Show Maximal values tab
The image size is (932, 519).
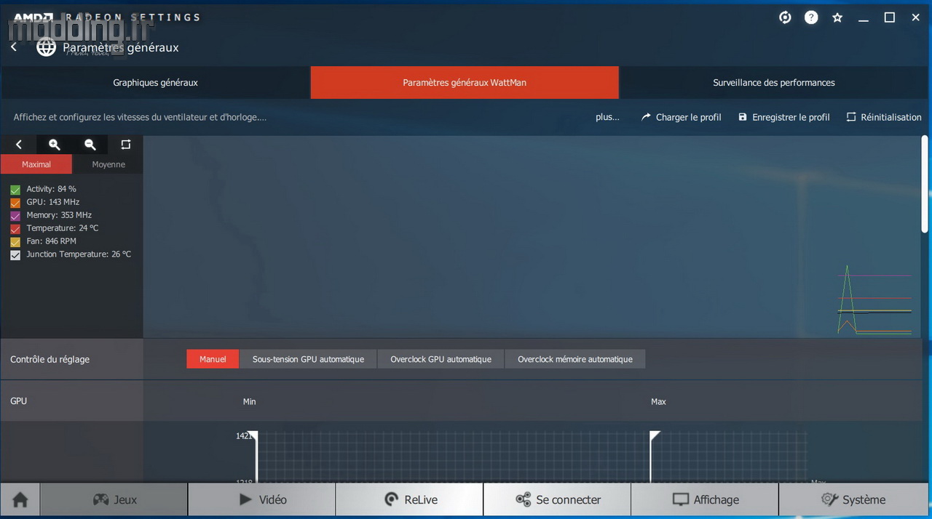point(36,164)
